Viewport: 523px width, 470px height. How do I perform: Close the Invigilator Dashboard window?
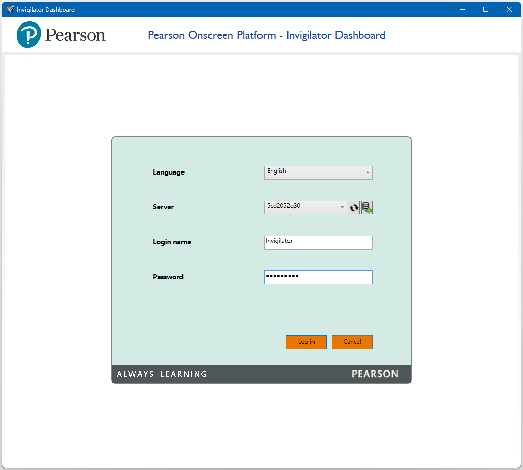point(509,9)
